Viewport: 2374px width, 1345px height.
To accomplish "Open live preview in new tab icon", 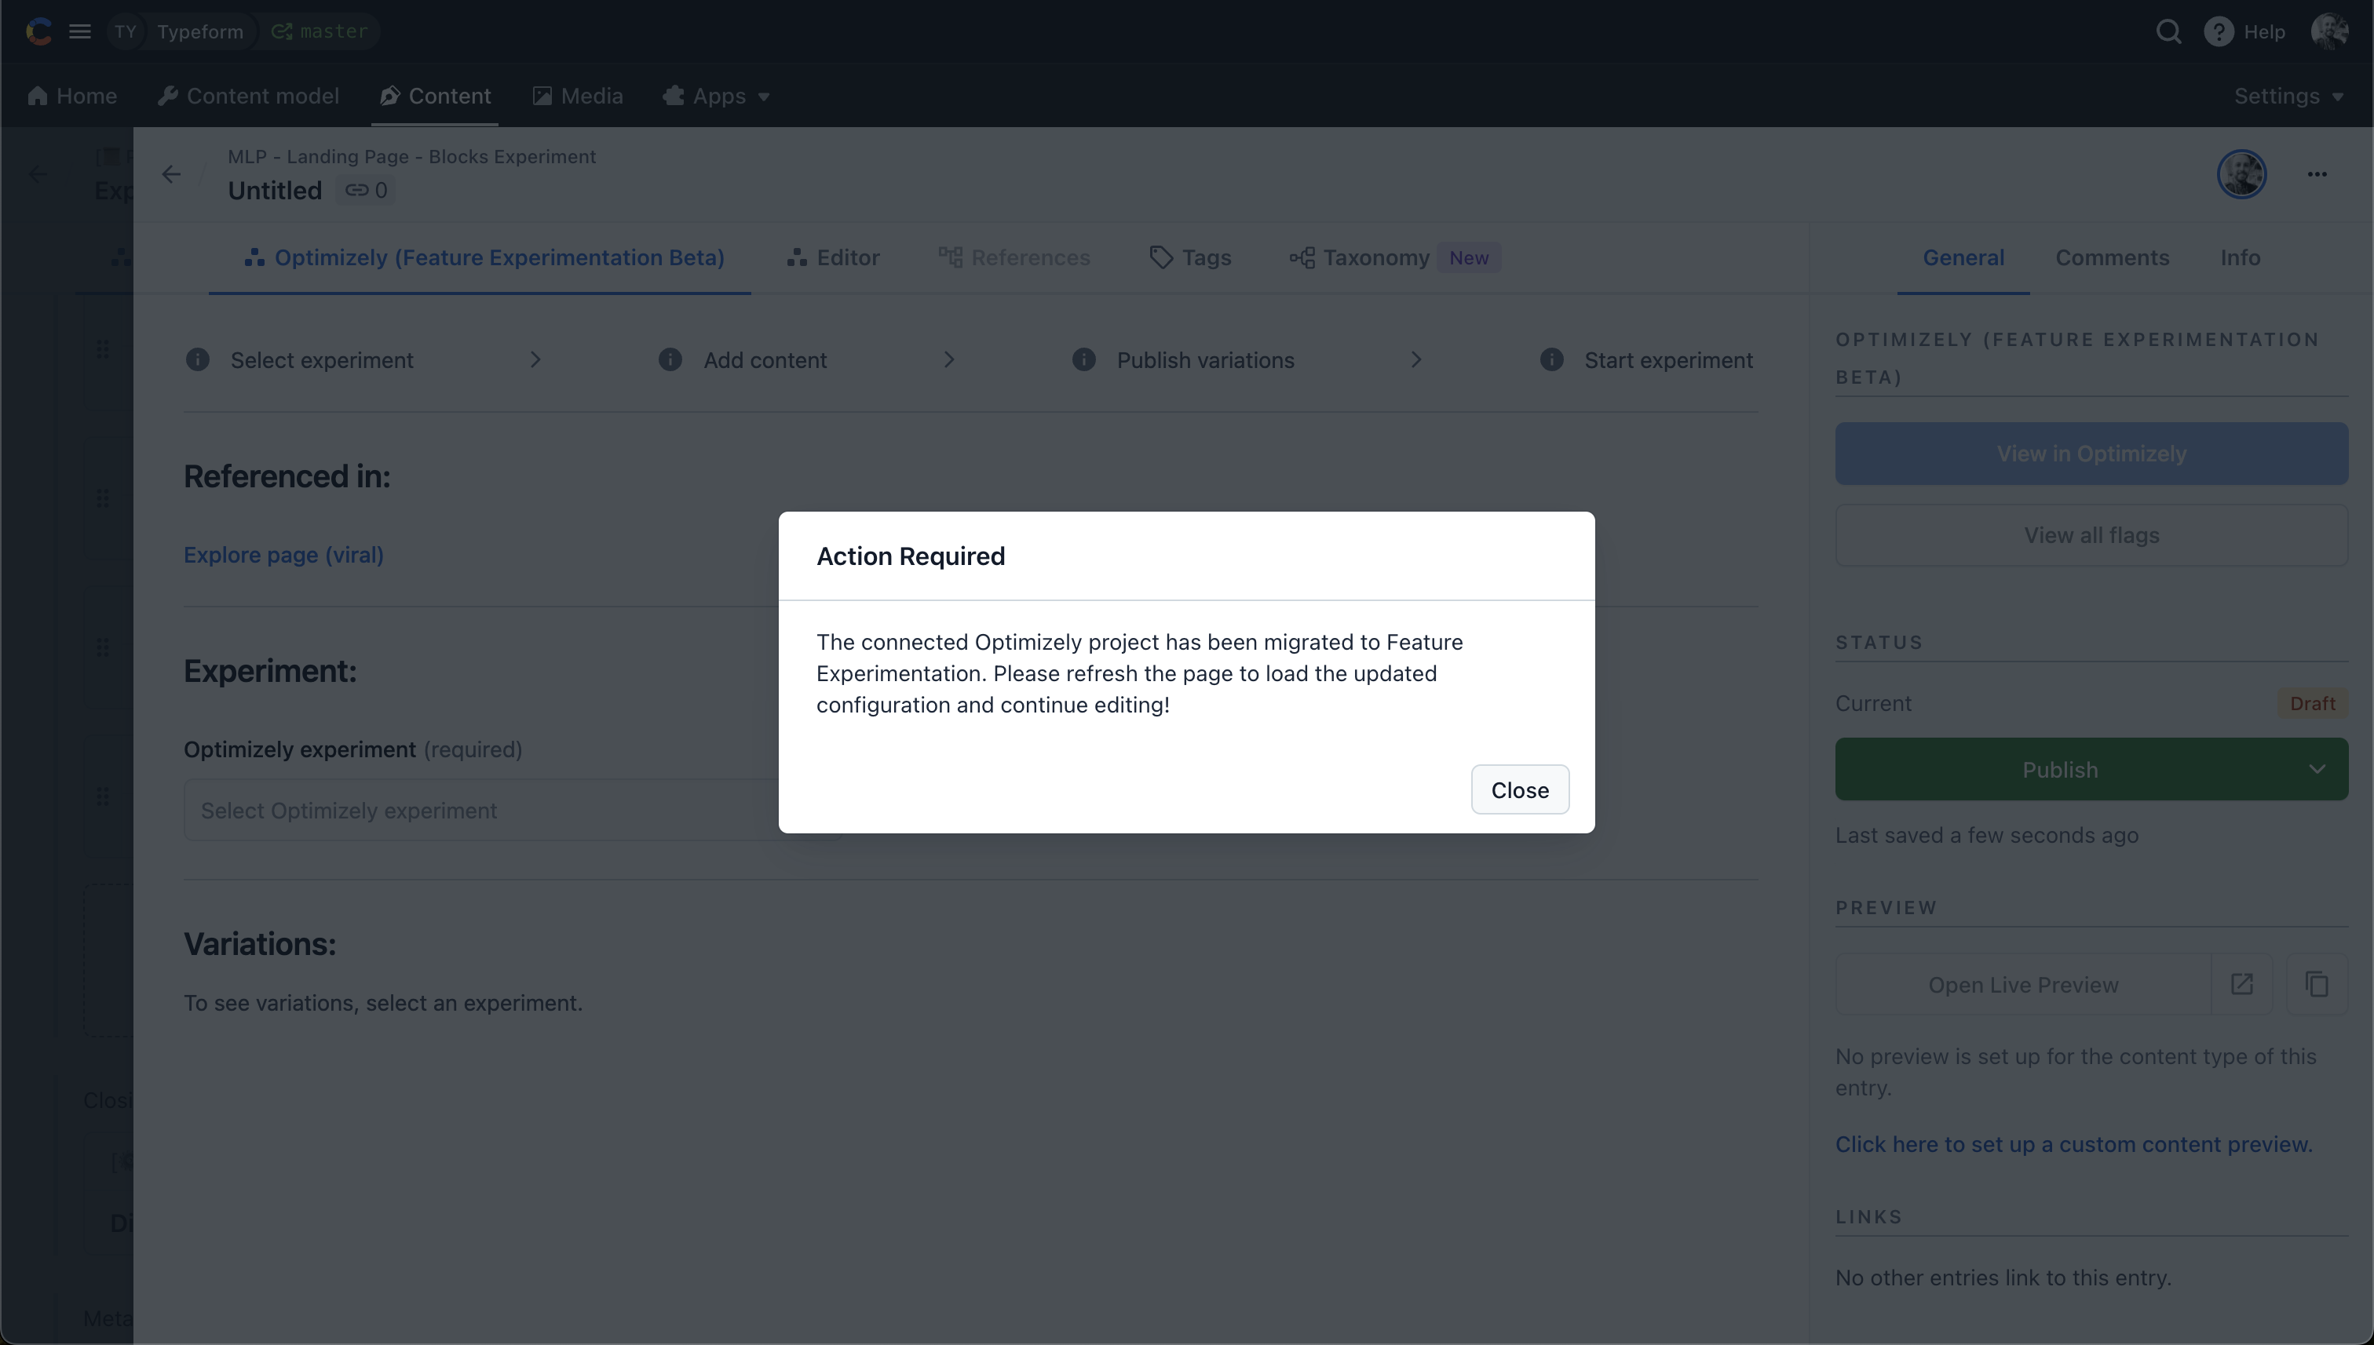I will point(2241,984).
